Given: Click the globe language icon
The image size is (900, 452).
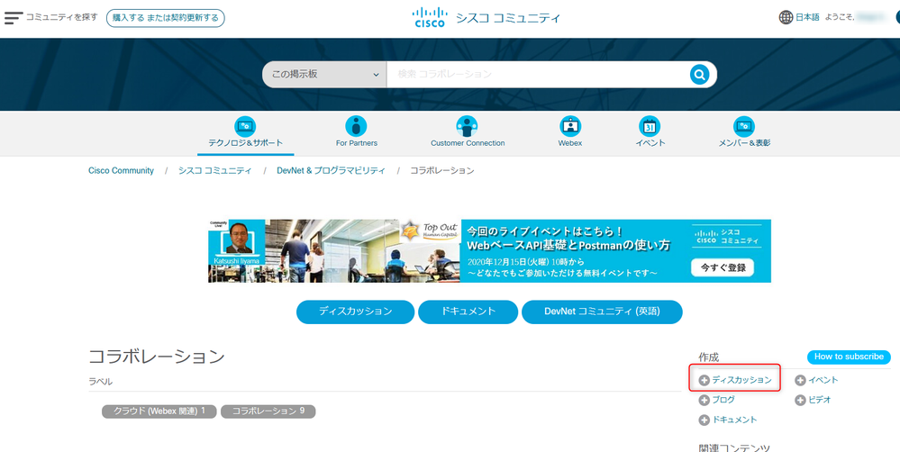Looking at the screenshot, I should [786, 17].
